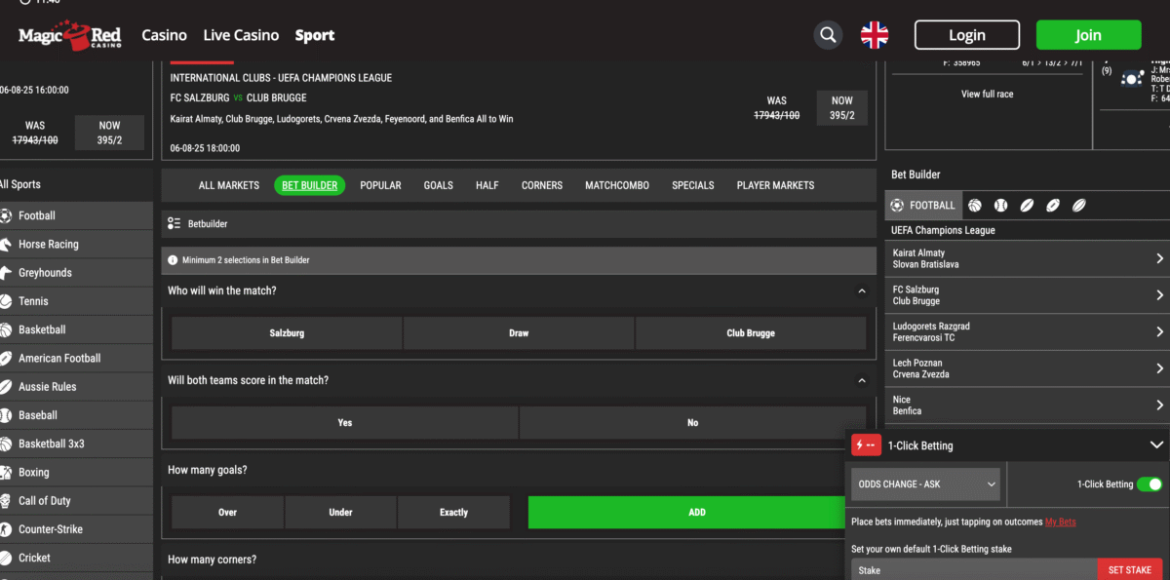
Task: Open the CORNERS tab
Action: pyautogui.click(x=542, y=185)
